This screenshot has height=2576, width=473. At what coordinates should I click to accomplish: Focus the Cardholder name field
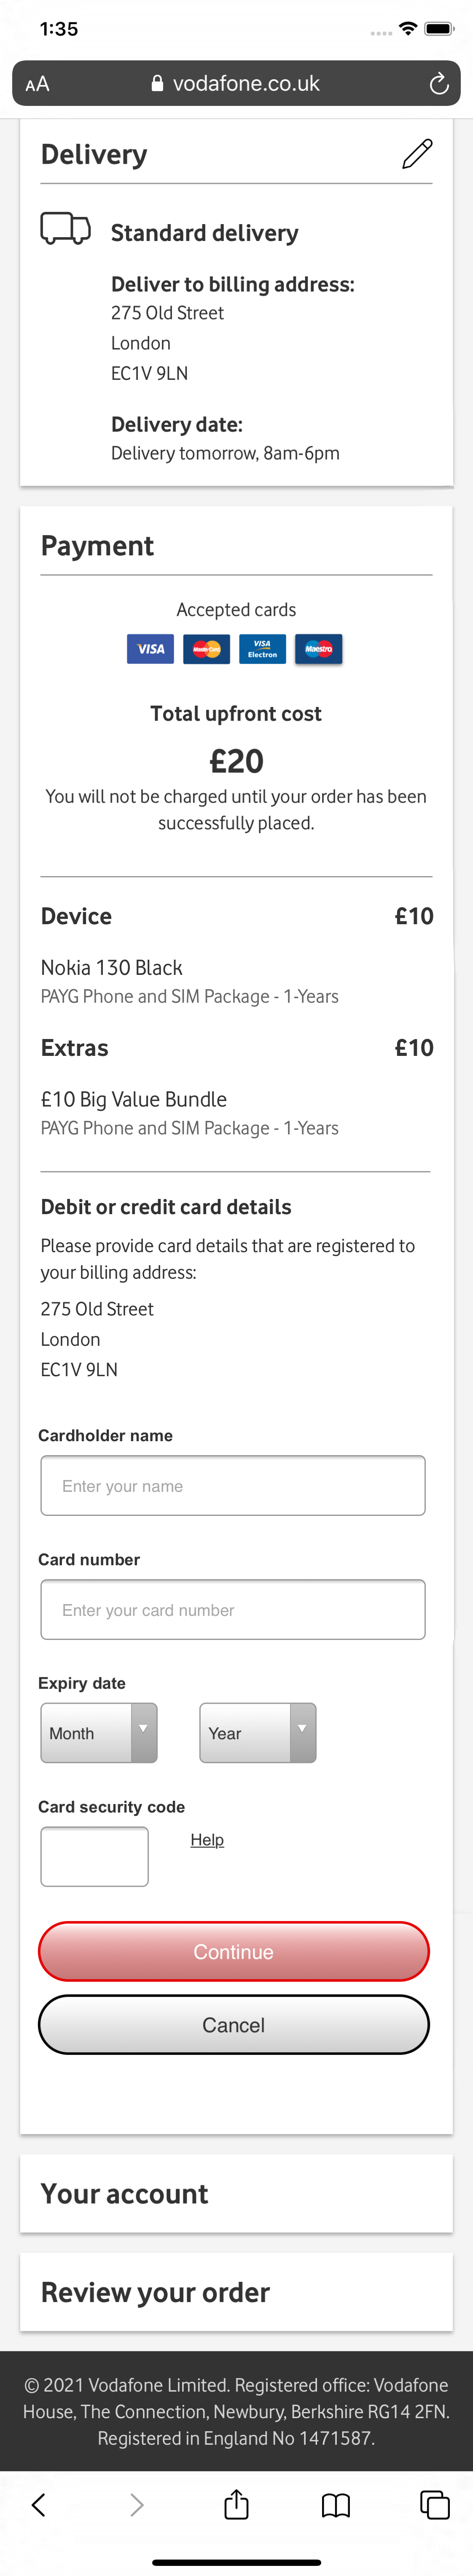(233, 1486)
